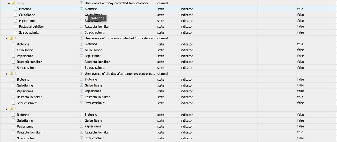The width and height of the screenshot is (337, 142).
Task: Click the today folder icon
Action: click(x=13, y=3)
